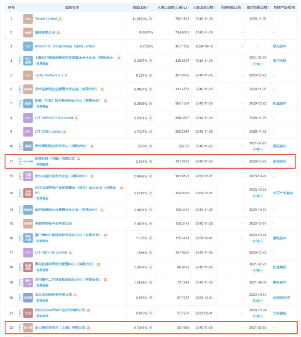Image resolution: width=301 pixels, height=337 pixels.
Task: Open LTT-INDV HK Limited link
Action: 51,253
